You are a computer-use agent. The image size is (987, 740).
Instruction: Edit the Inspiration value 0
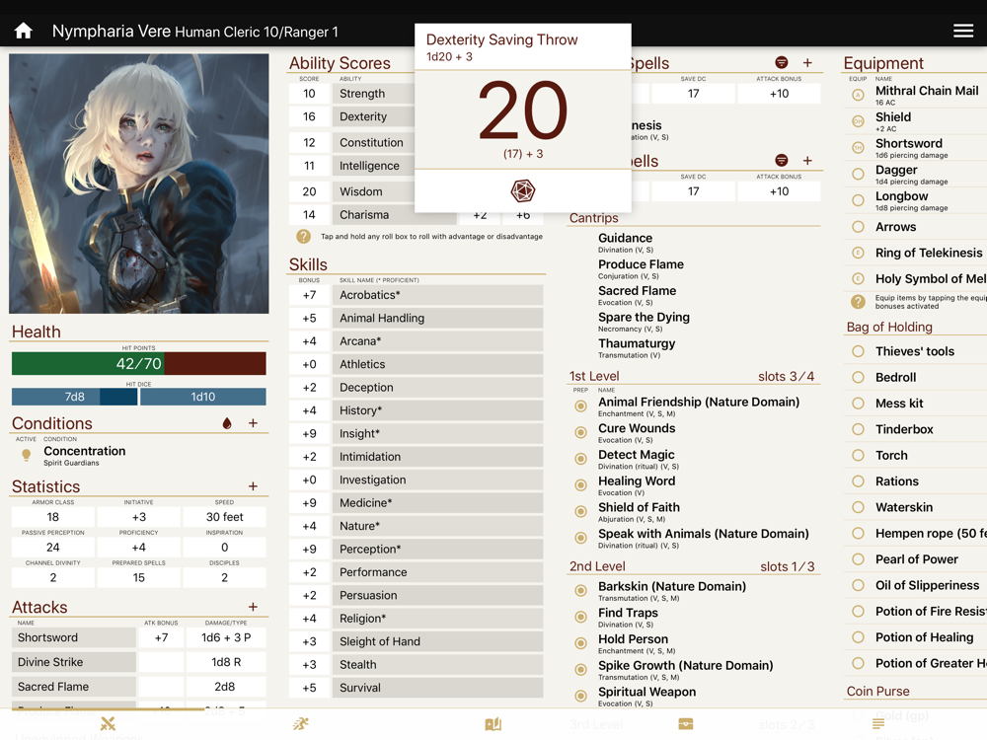pyautogui.click(x=224, y=548)
